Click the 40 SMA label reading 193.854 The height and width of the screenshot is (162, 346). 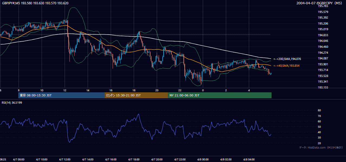click(x=286, y=66)
